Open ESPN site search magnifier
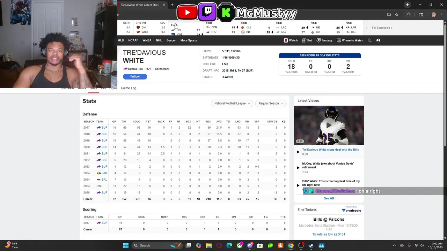The image size is (447, 251). [370, 40]
